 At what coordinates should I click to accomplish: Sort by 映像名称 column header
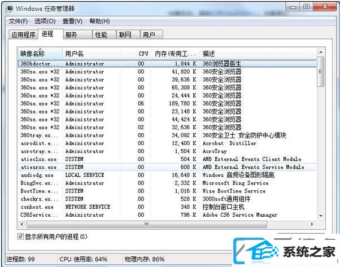coord(40,54)
